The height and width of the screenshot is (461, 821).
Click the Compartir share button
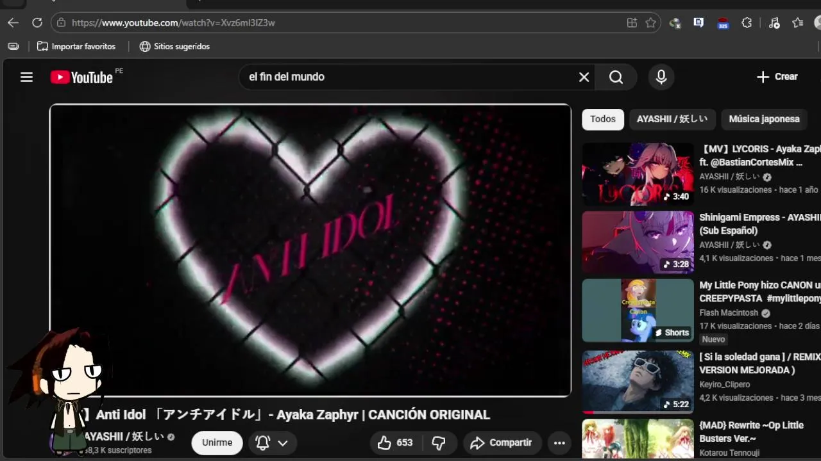(501, 442)
